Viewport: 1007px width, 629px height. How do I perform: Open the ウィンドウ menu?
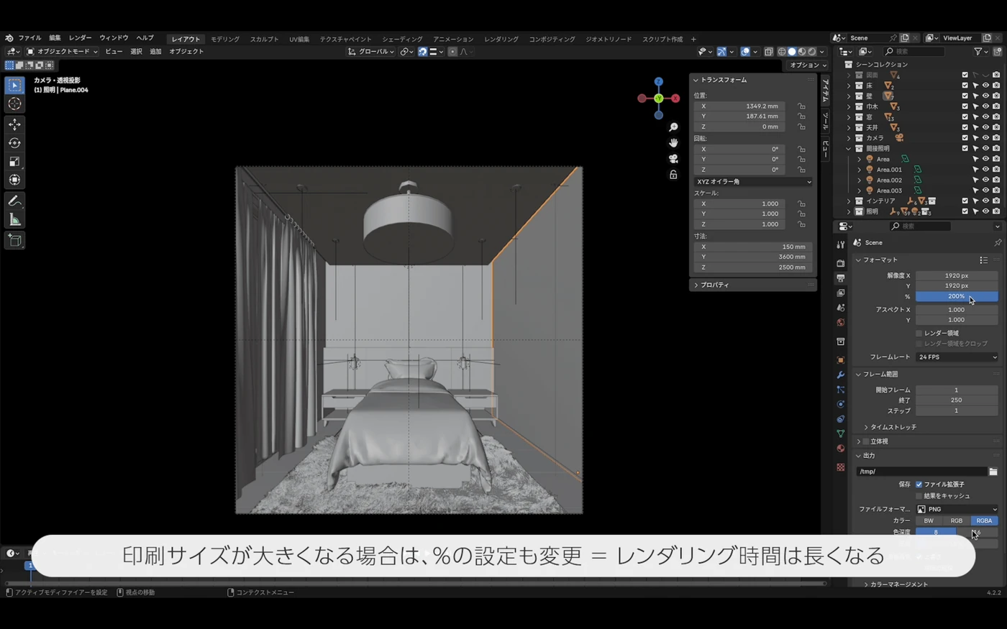point(114,38)
